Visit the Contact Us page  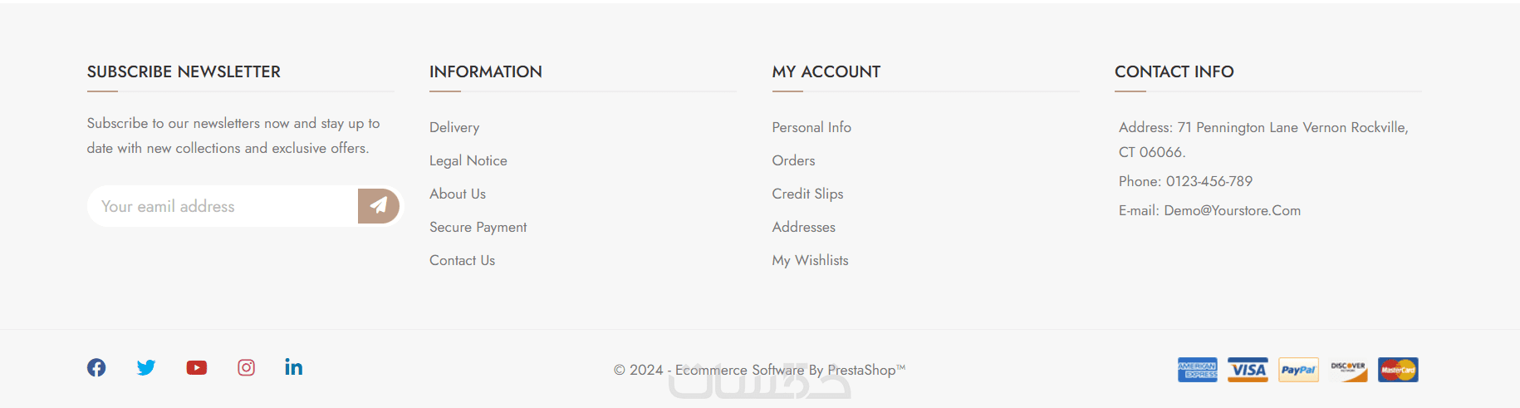click(462, 260)
